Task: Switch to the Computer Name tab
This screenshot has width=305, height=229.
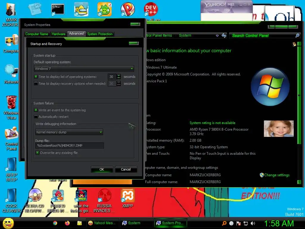Action: coord(37,34)
